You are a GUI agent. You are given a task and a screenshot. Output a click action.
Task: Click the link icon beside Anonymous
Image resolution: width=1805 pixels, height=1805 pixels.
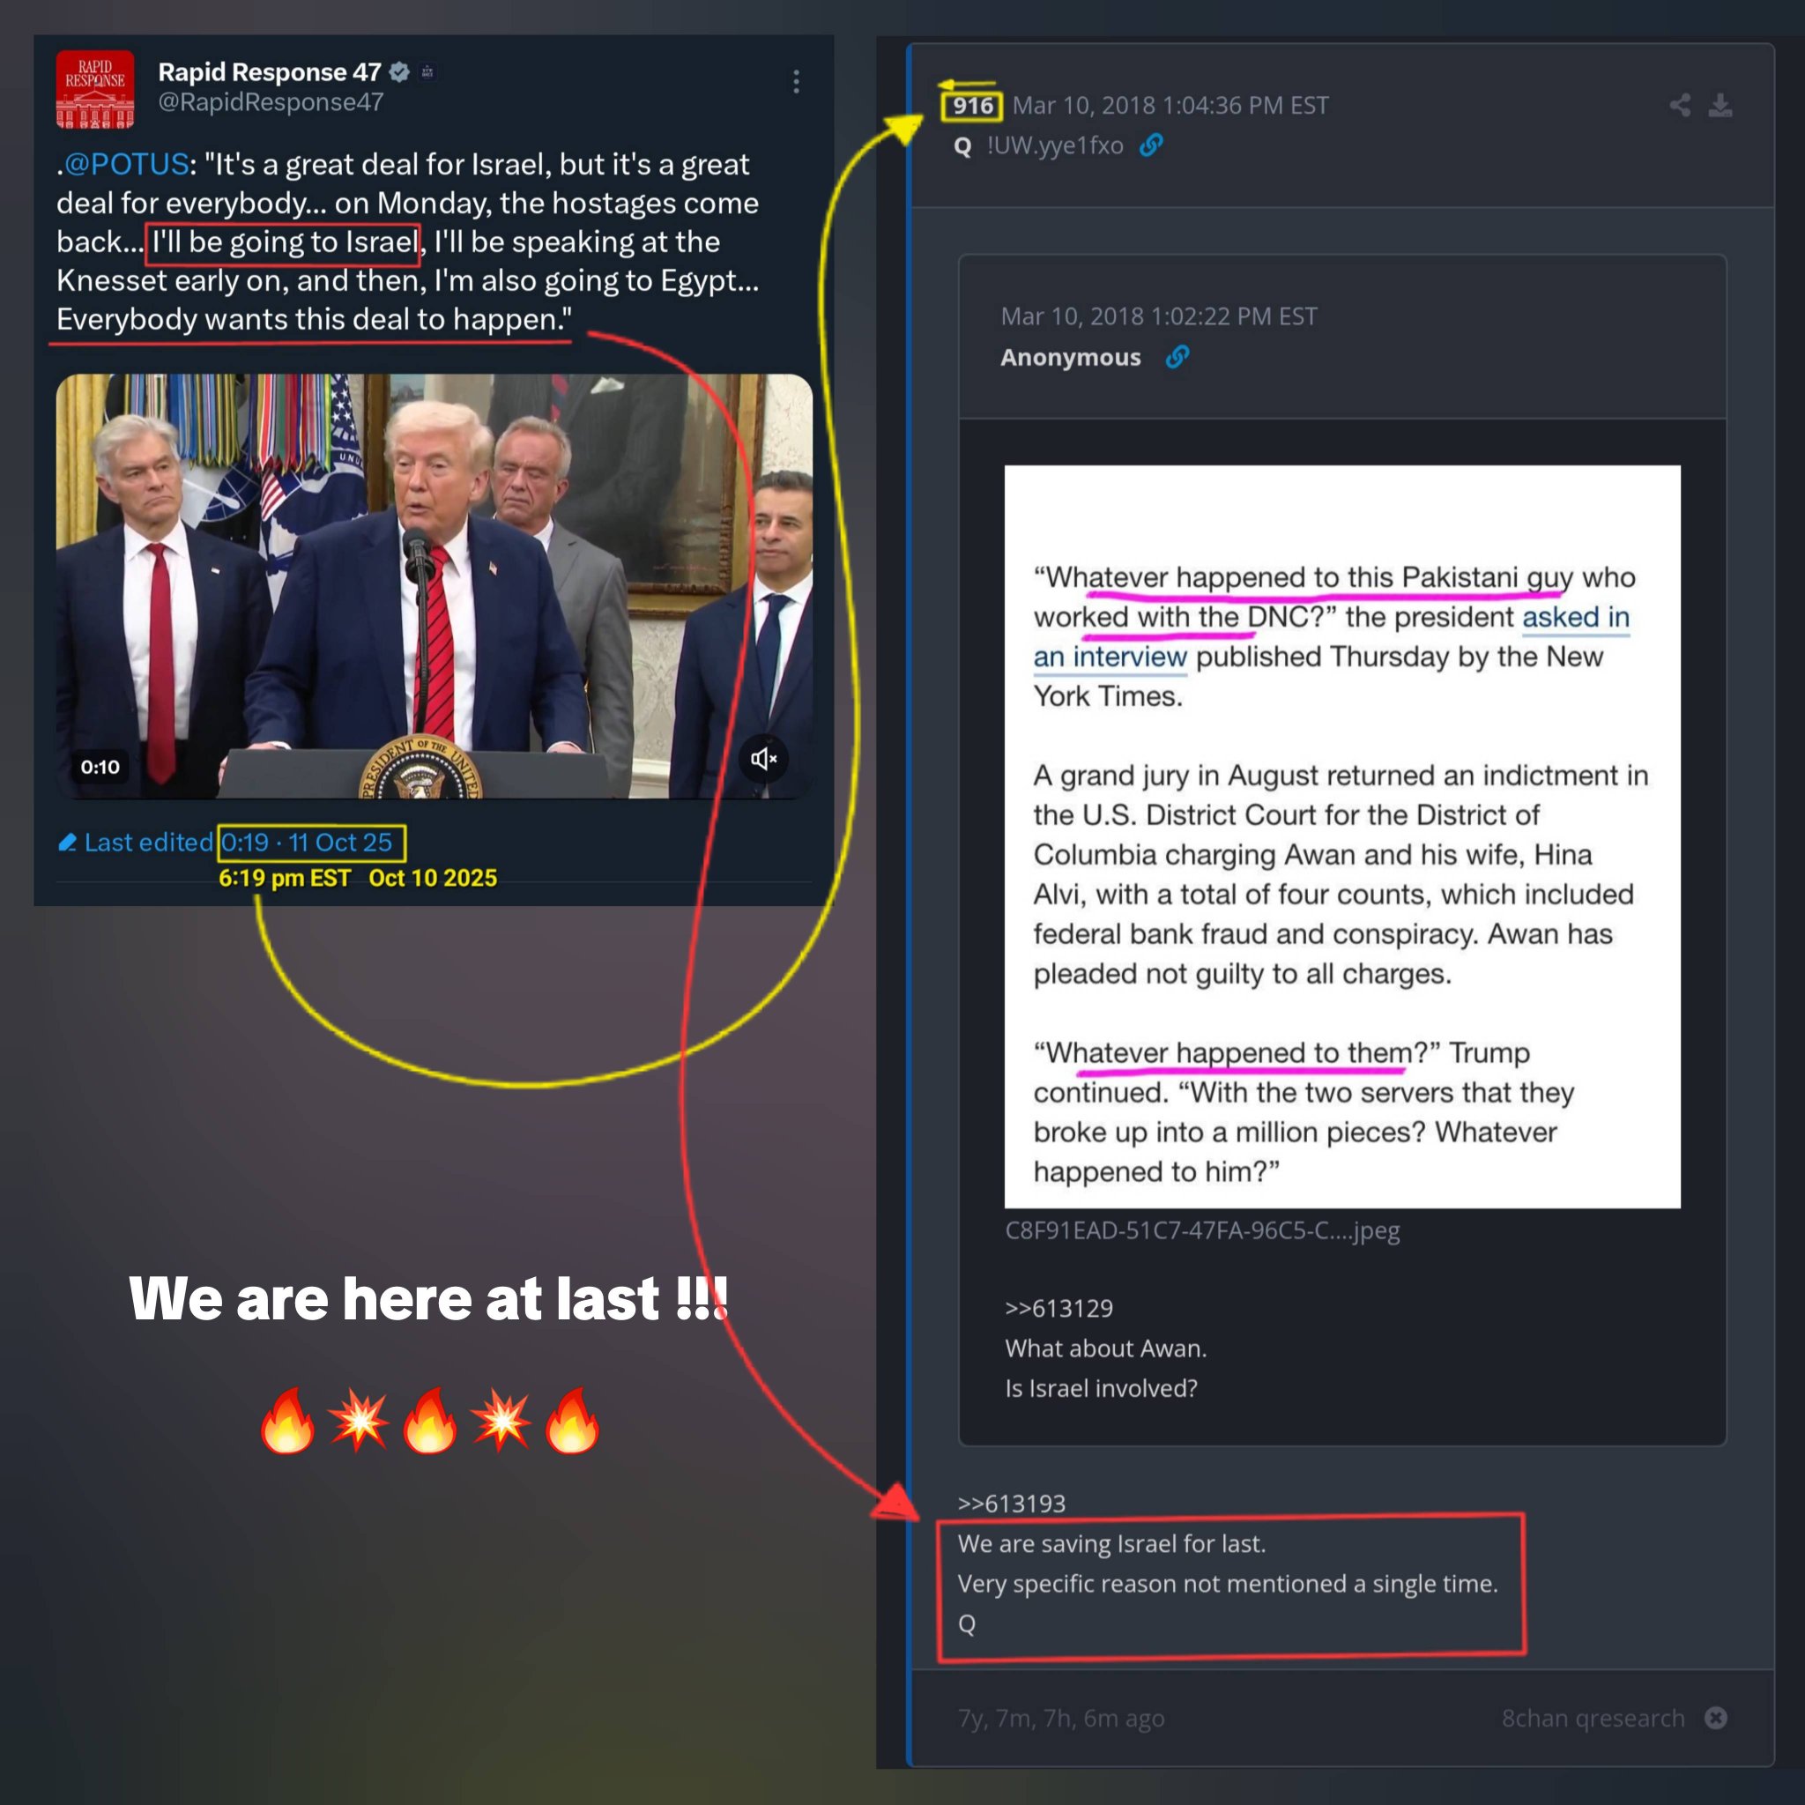tap(1177, 357)
